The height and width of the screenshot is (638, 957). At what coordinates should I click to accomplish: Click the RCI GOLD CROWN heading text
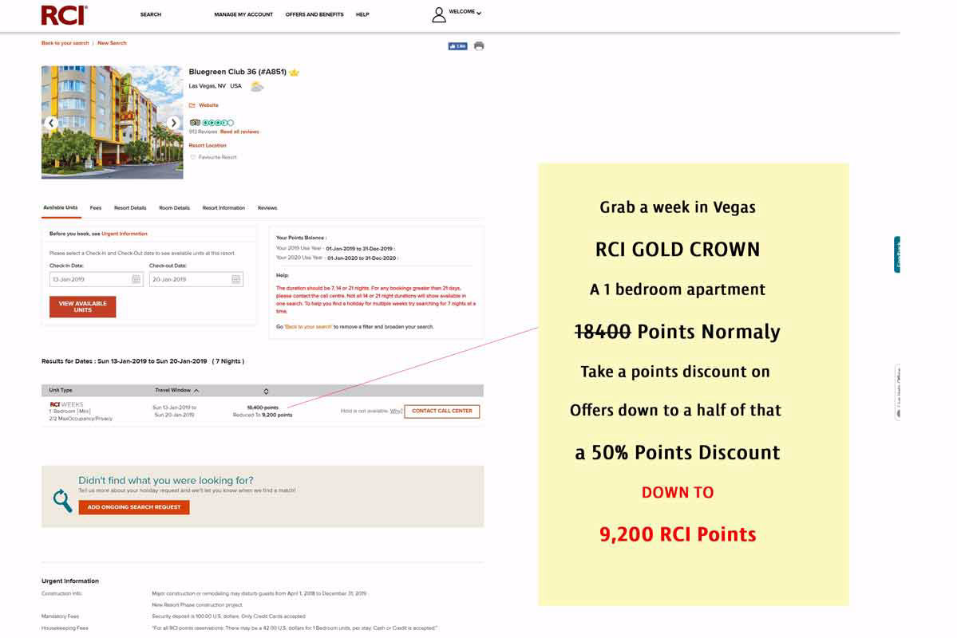pyautogui.click(x=678, y=250)
